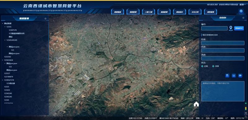This screenshot has width=248, height=120.
Task: Click the 经度 longitude input field
Action: 223,43
